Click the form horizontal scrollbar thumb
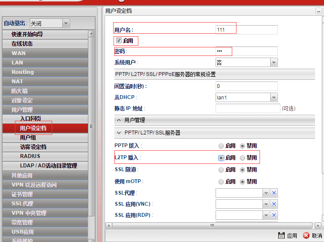This screenshot has height=242, width=324. pos(212,225)
